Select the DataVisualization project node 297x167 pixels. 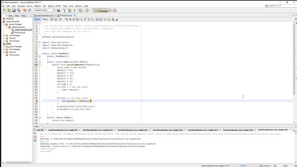tap(13, 22)
